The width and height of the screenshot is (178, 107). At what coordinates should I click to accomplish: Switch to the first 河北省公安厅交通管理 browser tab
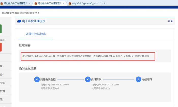15,3
